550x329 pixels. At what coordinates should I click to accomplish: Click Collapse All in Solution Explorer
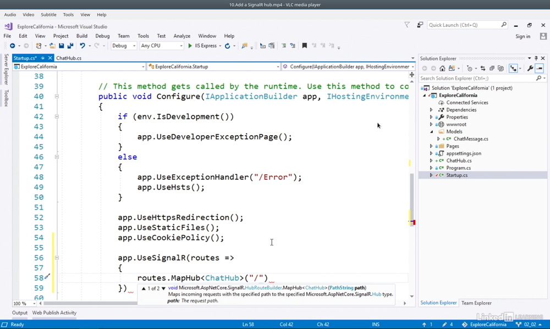pyautogui.click(x=492, y=68)
